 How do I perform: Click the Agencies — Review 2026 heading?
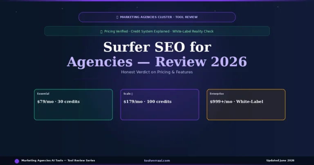click(157, 62)
